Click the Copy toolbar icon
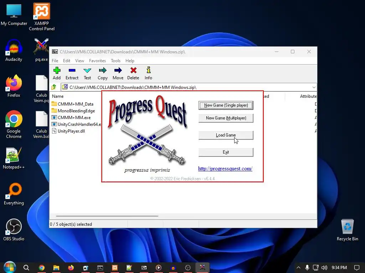The width and height of the screenshot is (365, 273). click(103, 70)
